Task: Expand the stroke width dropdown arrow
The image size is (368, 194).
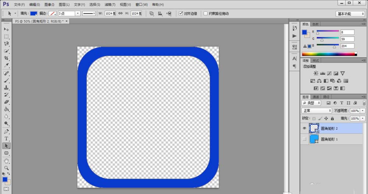Action: pos(78,13)
